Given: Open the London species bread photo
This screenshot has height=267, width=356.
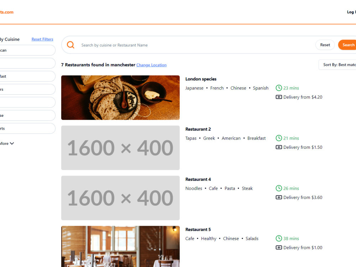Looking at the screenshot, I should [120, 98].
